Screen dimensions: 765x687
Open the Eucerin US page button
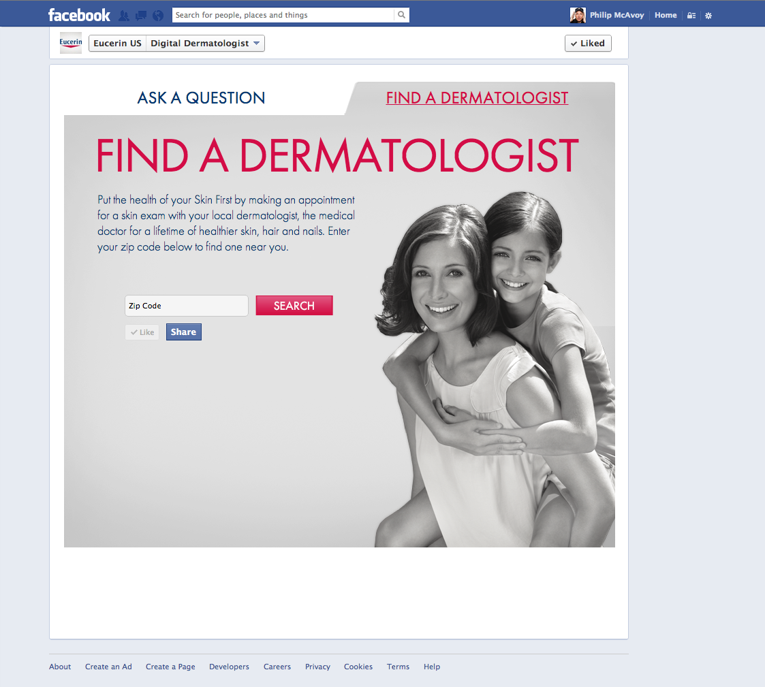[117, 44]
